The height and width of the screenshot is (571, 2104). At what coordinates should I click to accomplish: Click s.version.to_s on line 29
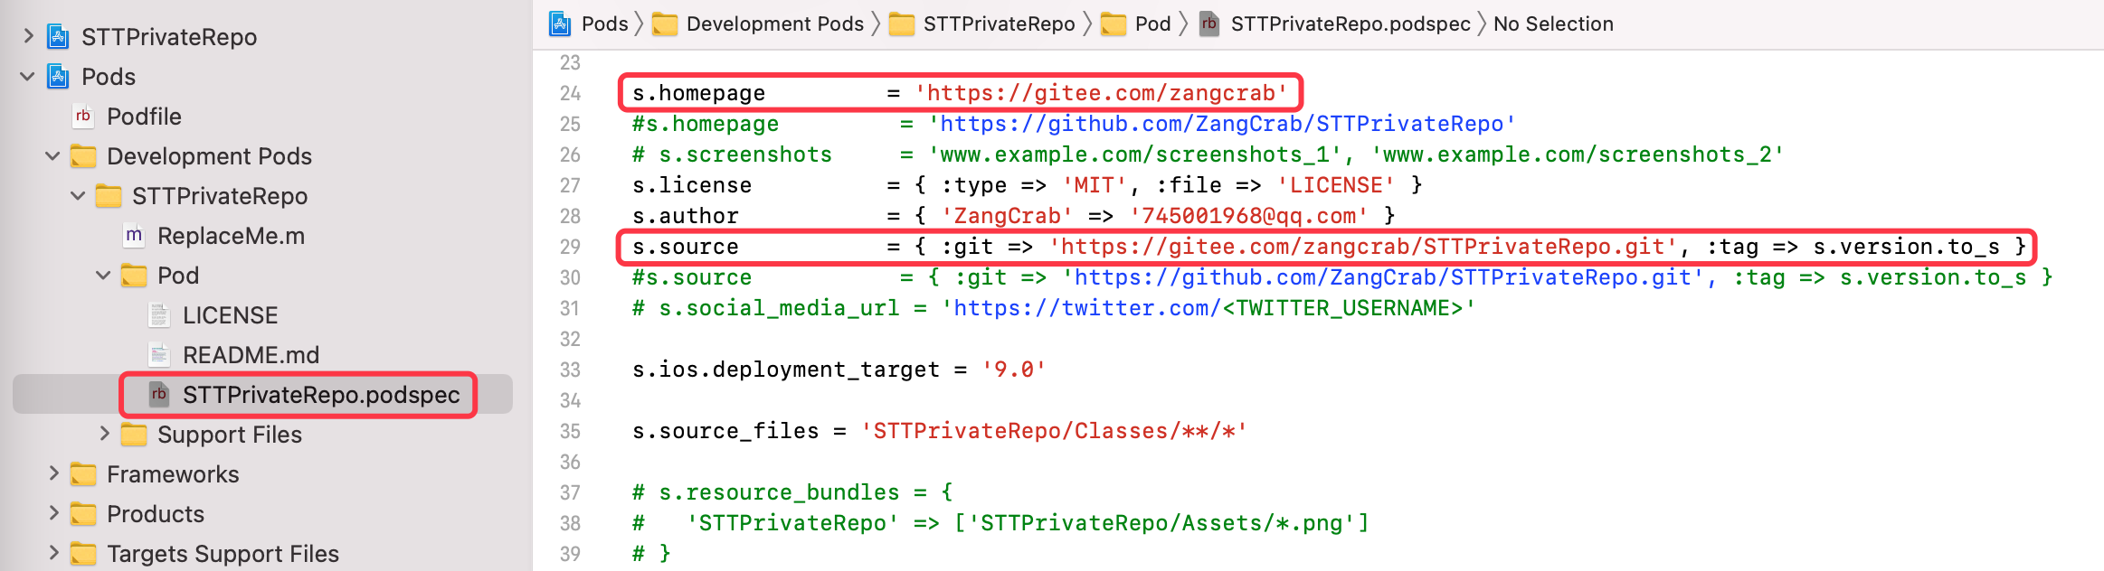[x=1906, y=247]
